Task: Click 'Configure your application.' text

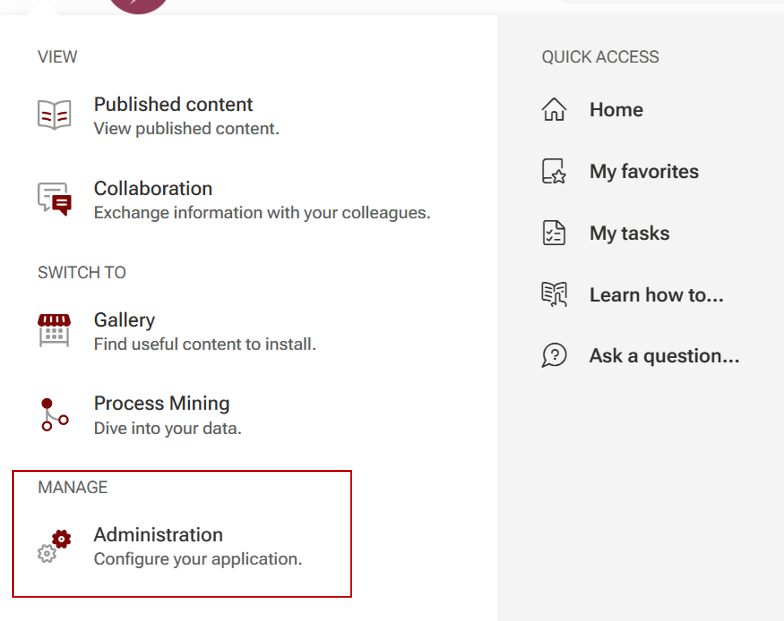Action: pos(198,559)
